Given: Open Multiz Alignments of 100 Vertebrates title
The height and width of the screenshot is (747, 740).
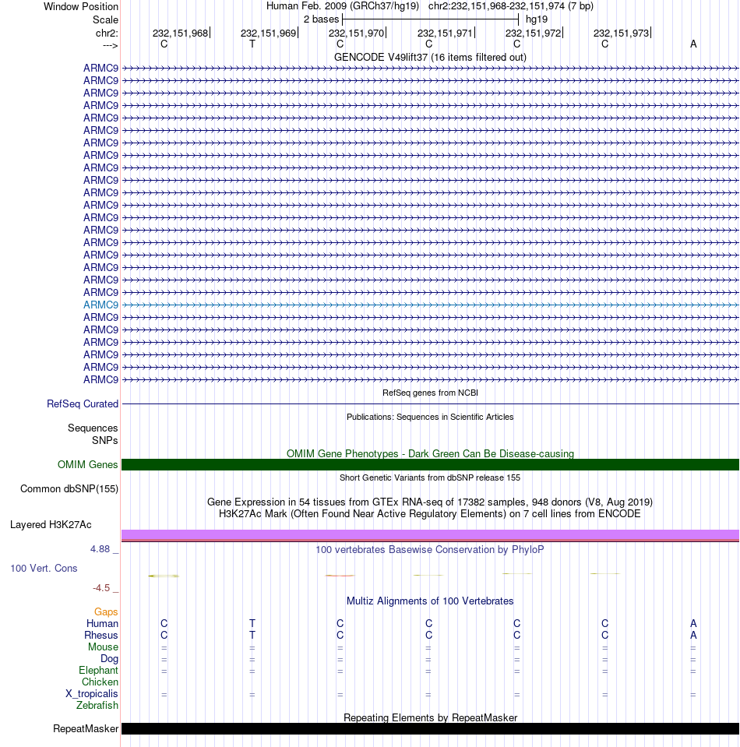Looking at the screenshot, I should pyautogui.click(x=430, y=601).
